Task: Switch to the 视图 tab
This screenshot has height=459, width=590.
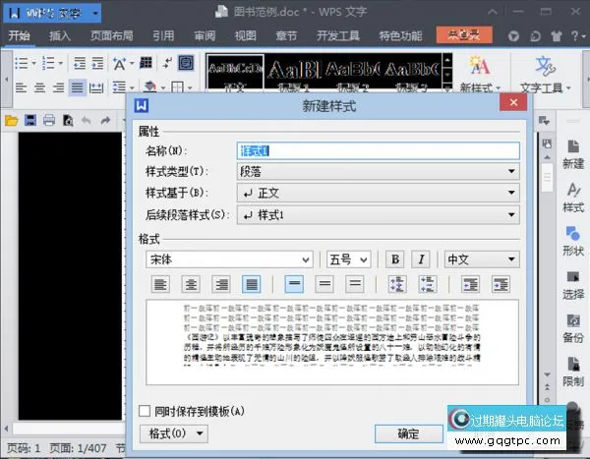Action: (x=245, y=35)
